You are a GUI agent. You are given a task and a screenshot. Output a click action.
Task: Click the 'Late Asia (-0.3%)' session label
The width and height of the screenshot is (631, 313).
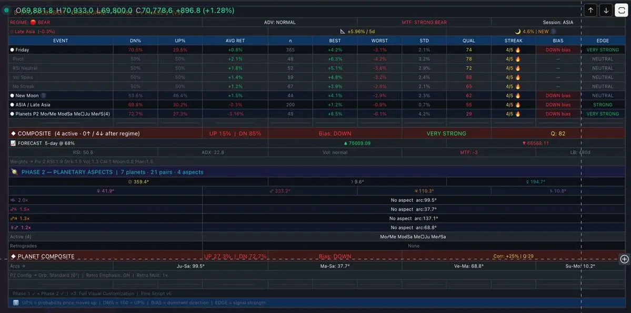(32, 32)
